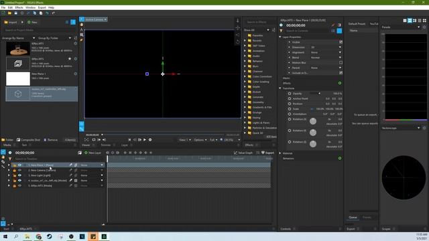Open the Active Camera dropdown

tap(96, 19)
